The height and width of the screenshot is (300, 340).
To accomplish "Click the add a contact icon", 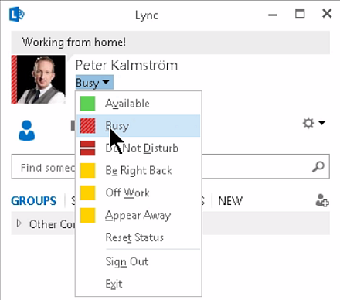I will [322, 200].
